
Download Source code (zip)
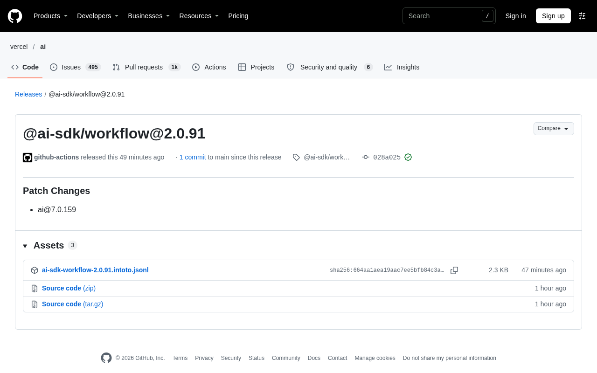69,288
